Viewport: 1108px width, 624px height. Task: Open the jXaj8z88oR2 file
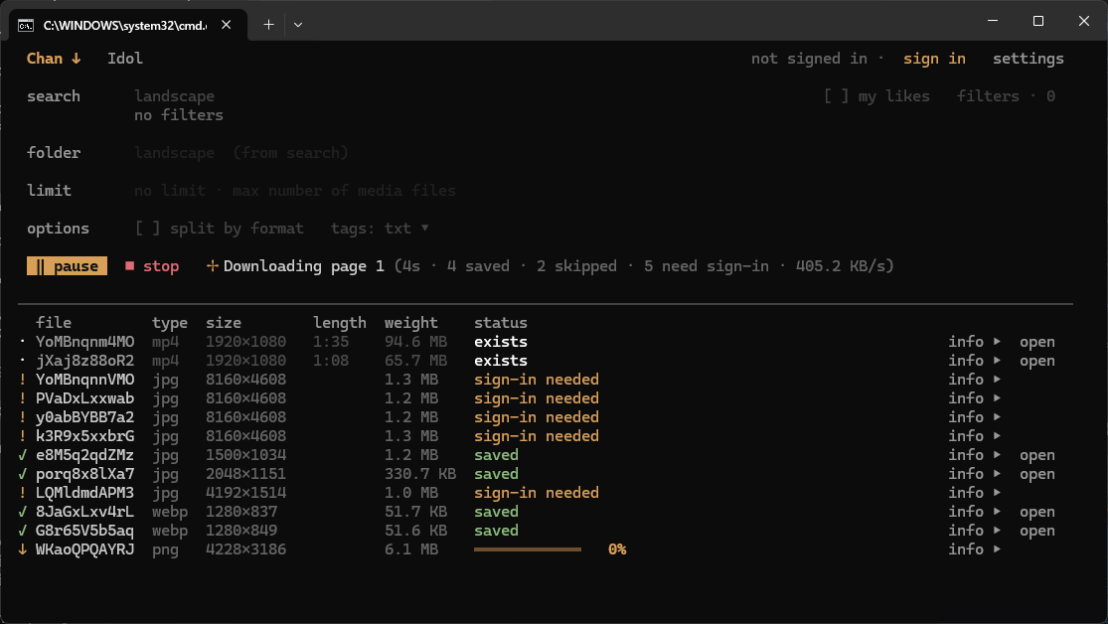click(x=1036, y=361)
